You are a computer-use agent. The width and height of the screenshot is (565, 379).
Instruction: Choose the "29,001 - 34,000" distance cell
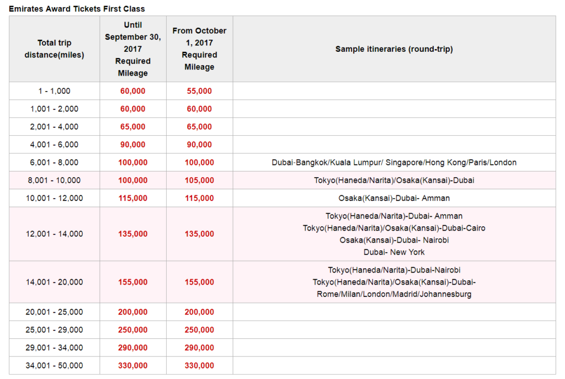click(x=55, y=348)
